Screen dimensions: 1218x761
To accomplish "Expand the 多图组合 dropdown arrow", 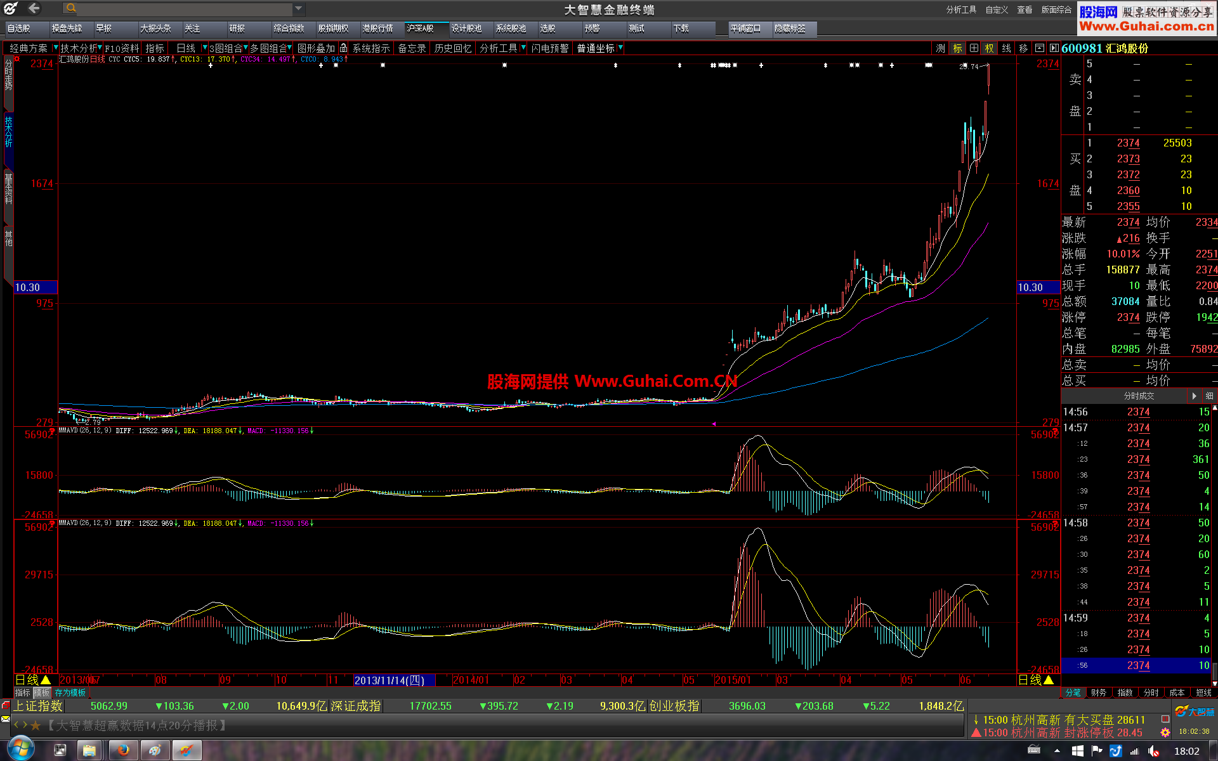I will 290,48.
